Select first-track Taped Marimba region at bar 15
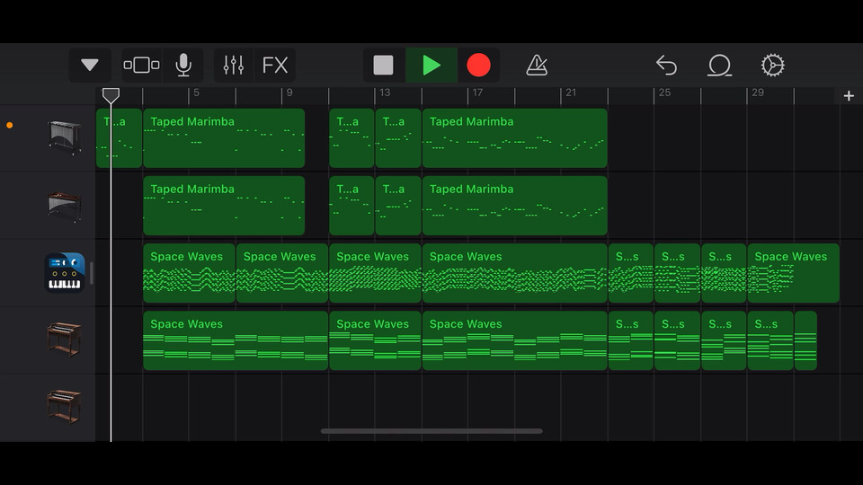 coord(514,138)
